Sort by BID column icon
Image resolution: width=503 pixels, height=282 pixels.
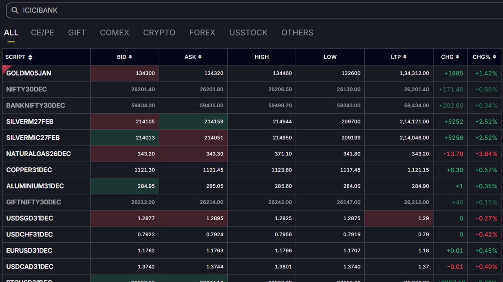(x=130, y=57)
